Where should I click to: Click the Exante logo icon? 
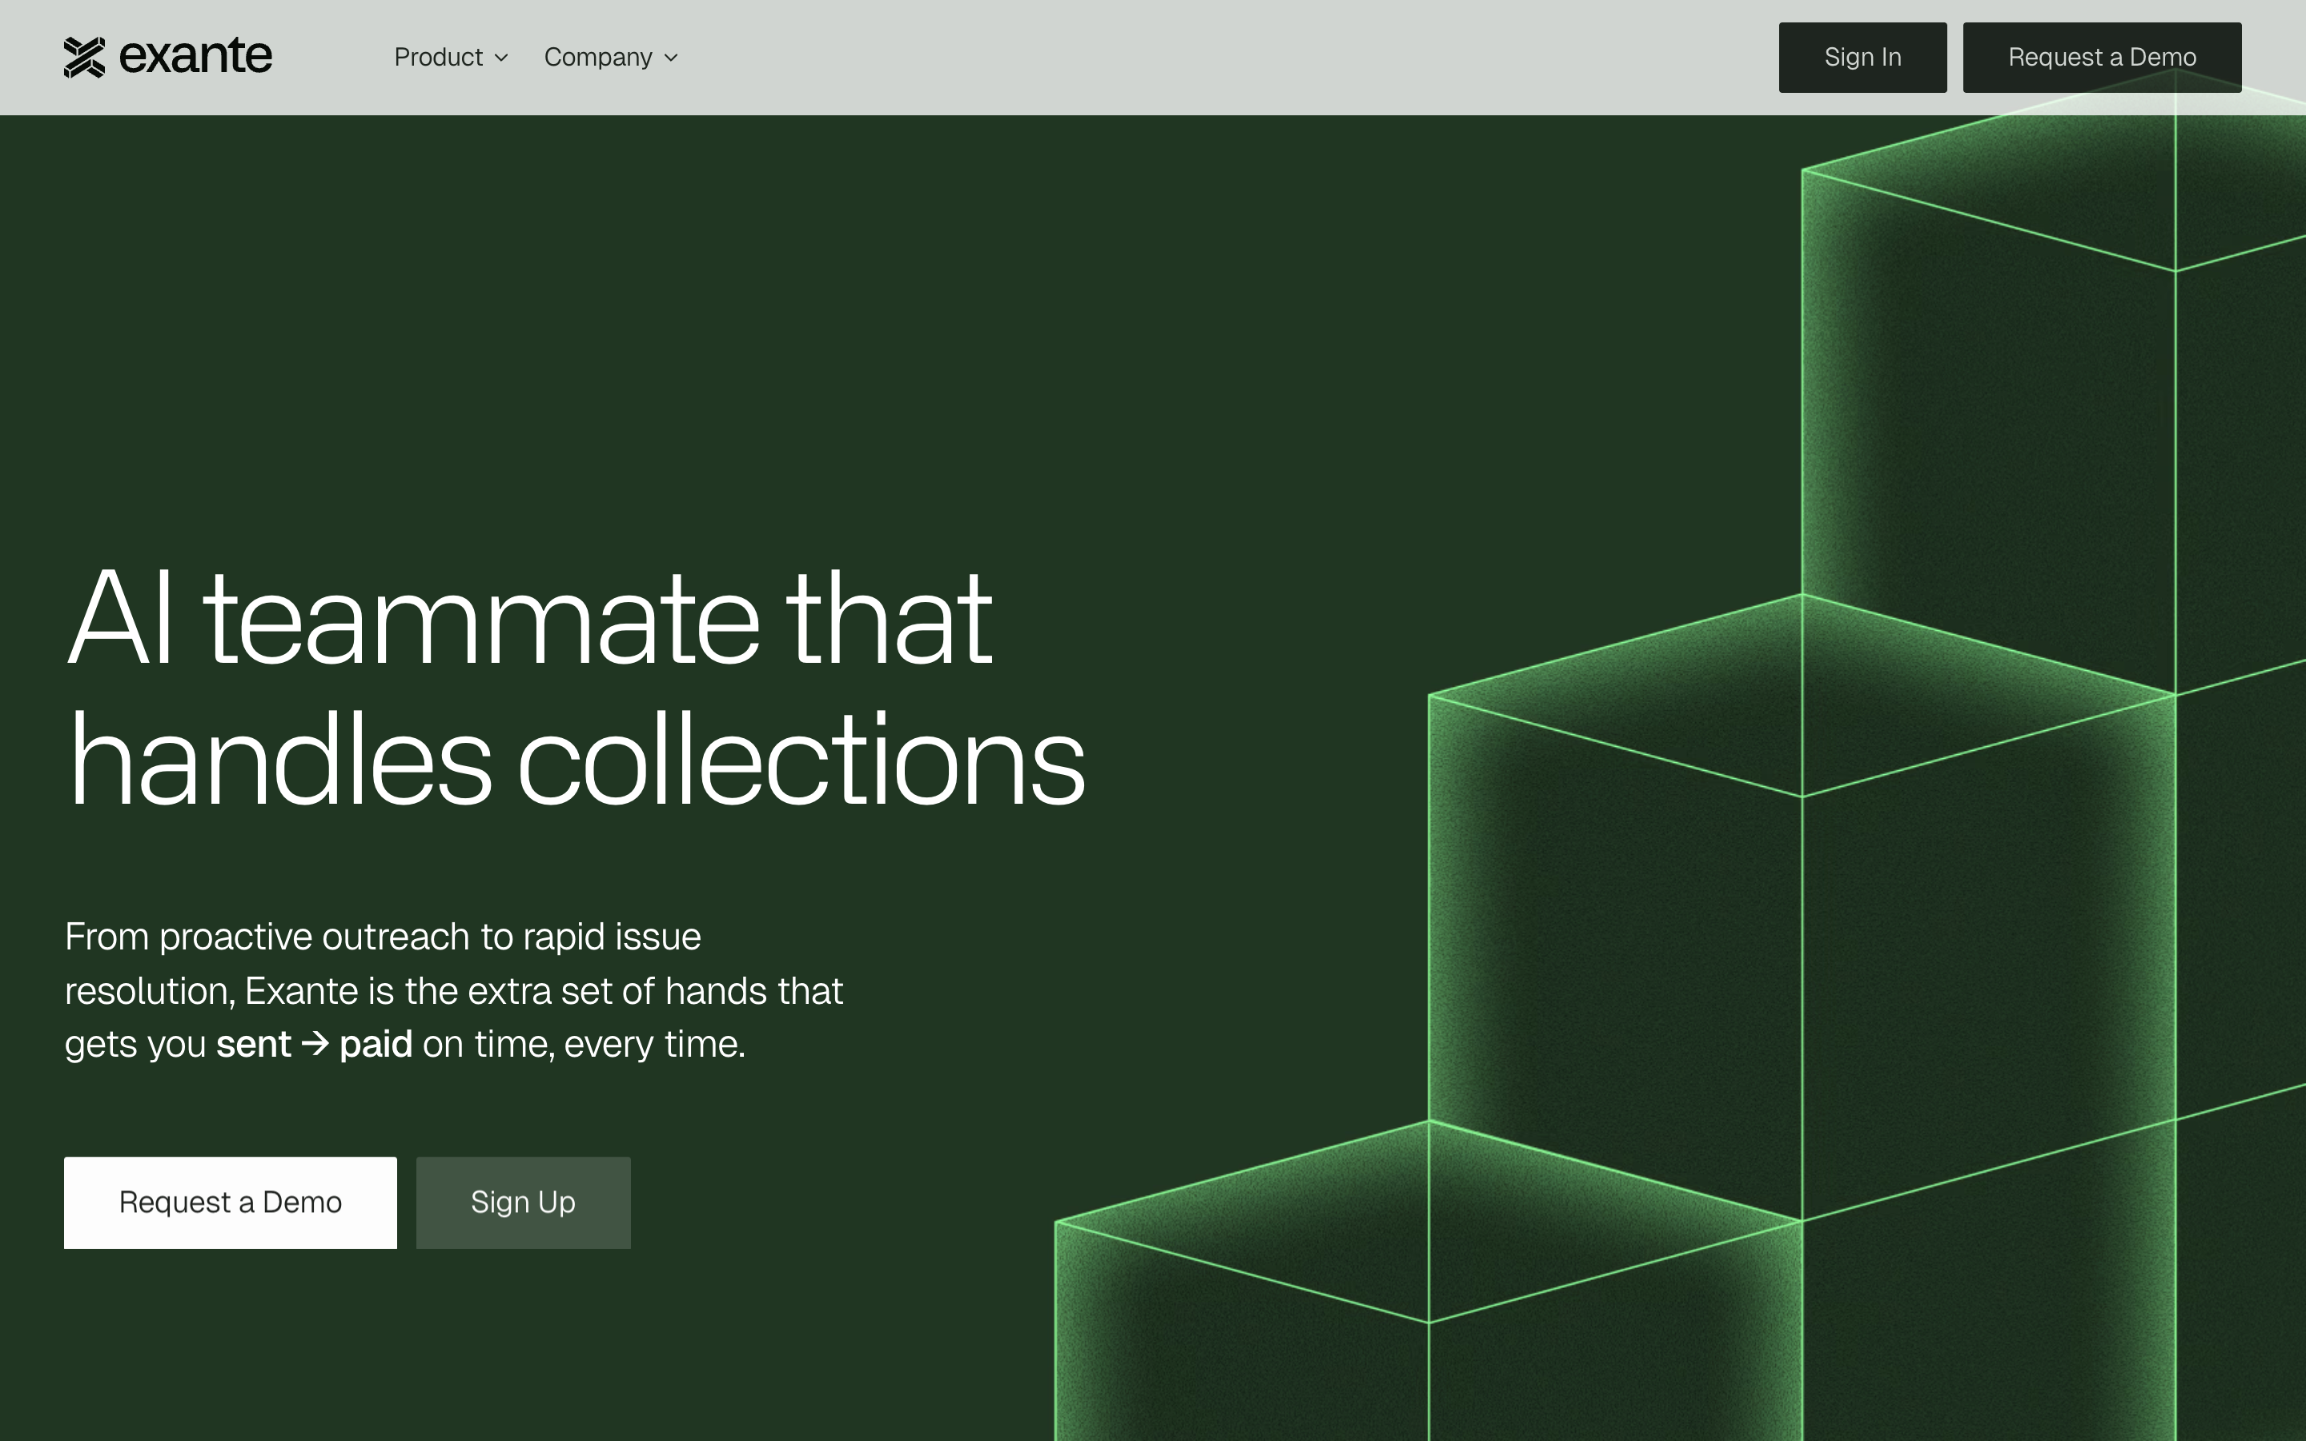click(x=84, y=57)
